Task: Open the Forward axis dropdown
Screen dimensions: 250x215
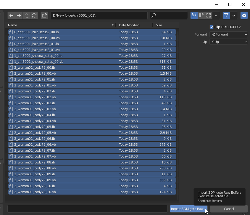Action: (229, 34)
